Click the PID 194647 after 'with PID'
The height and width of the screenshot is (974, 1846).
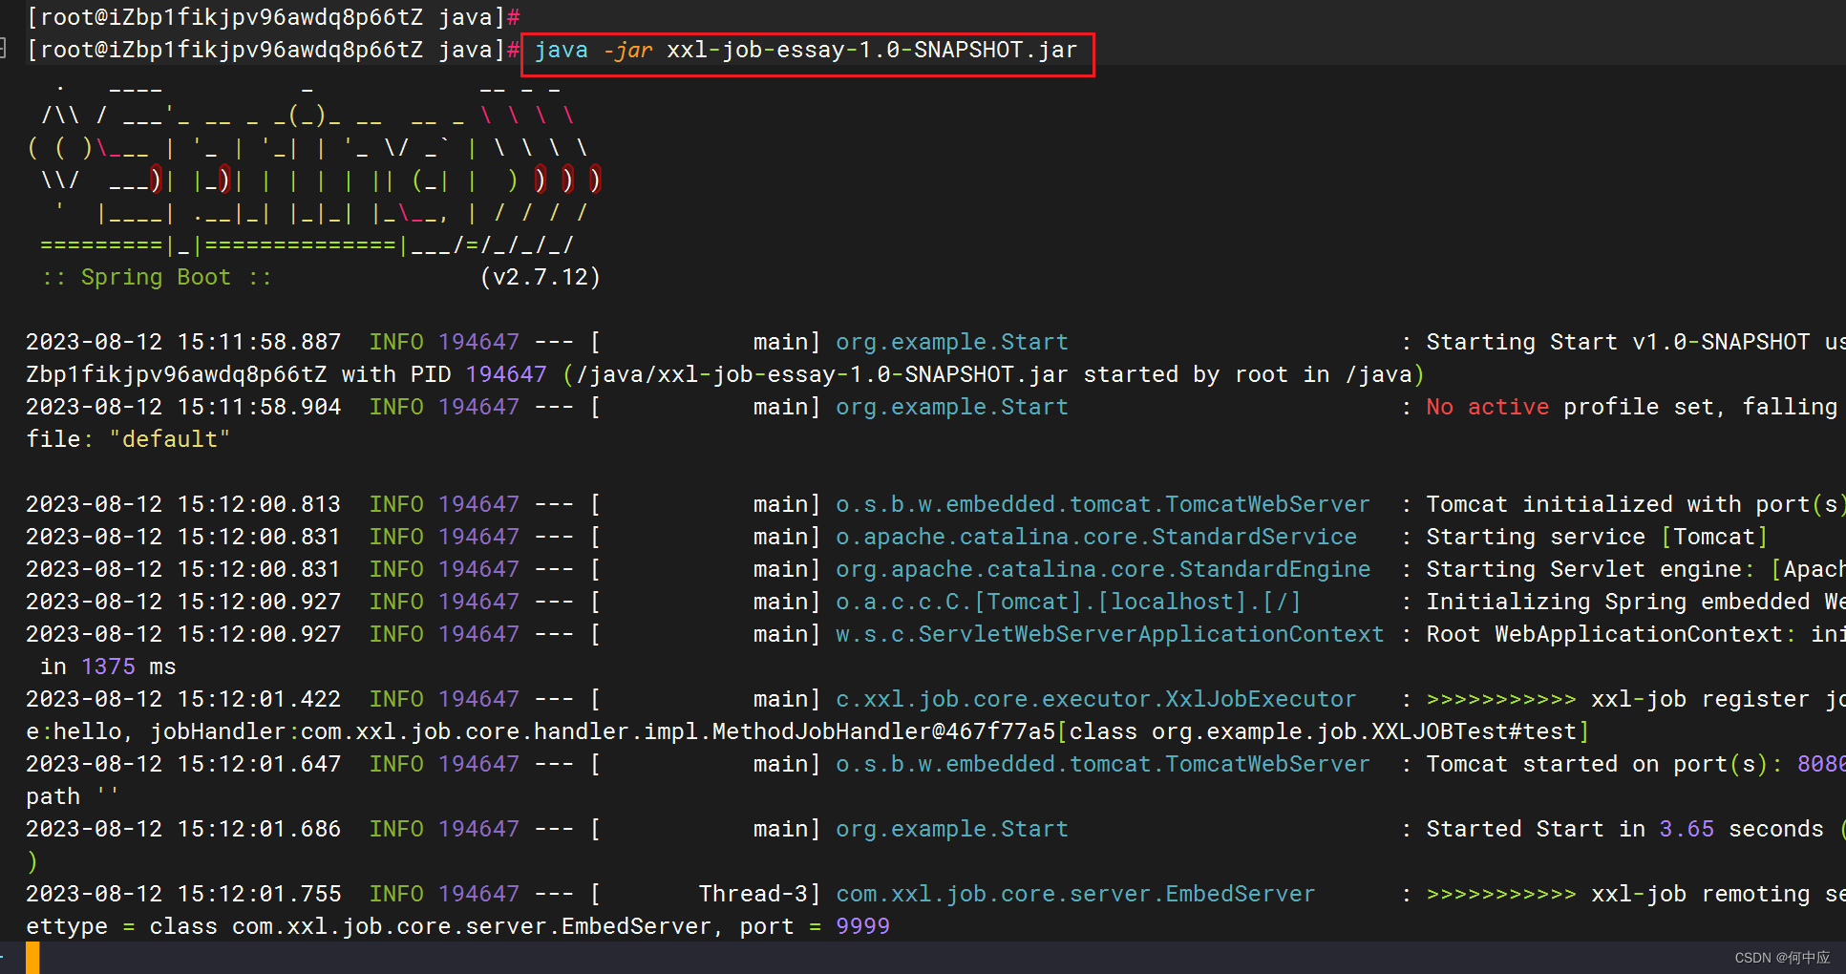506,374
